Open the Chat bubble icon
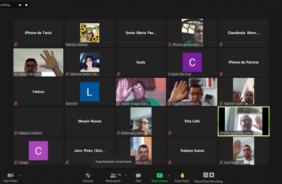The image size is (282, 184). point(138,175)
